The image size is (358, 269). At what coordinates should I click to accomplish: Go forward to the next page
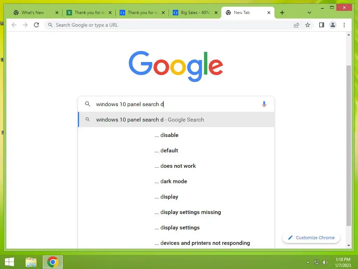pyautogui.click(x=25, y=25)
